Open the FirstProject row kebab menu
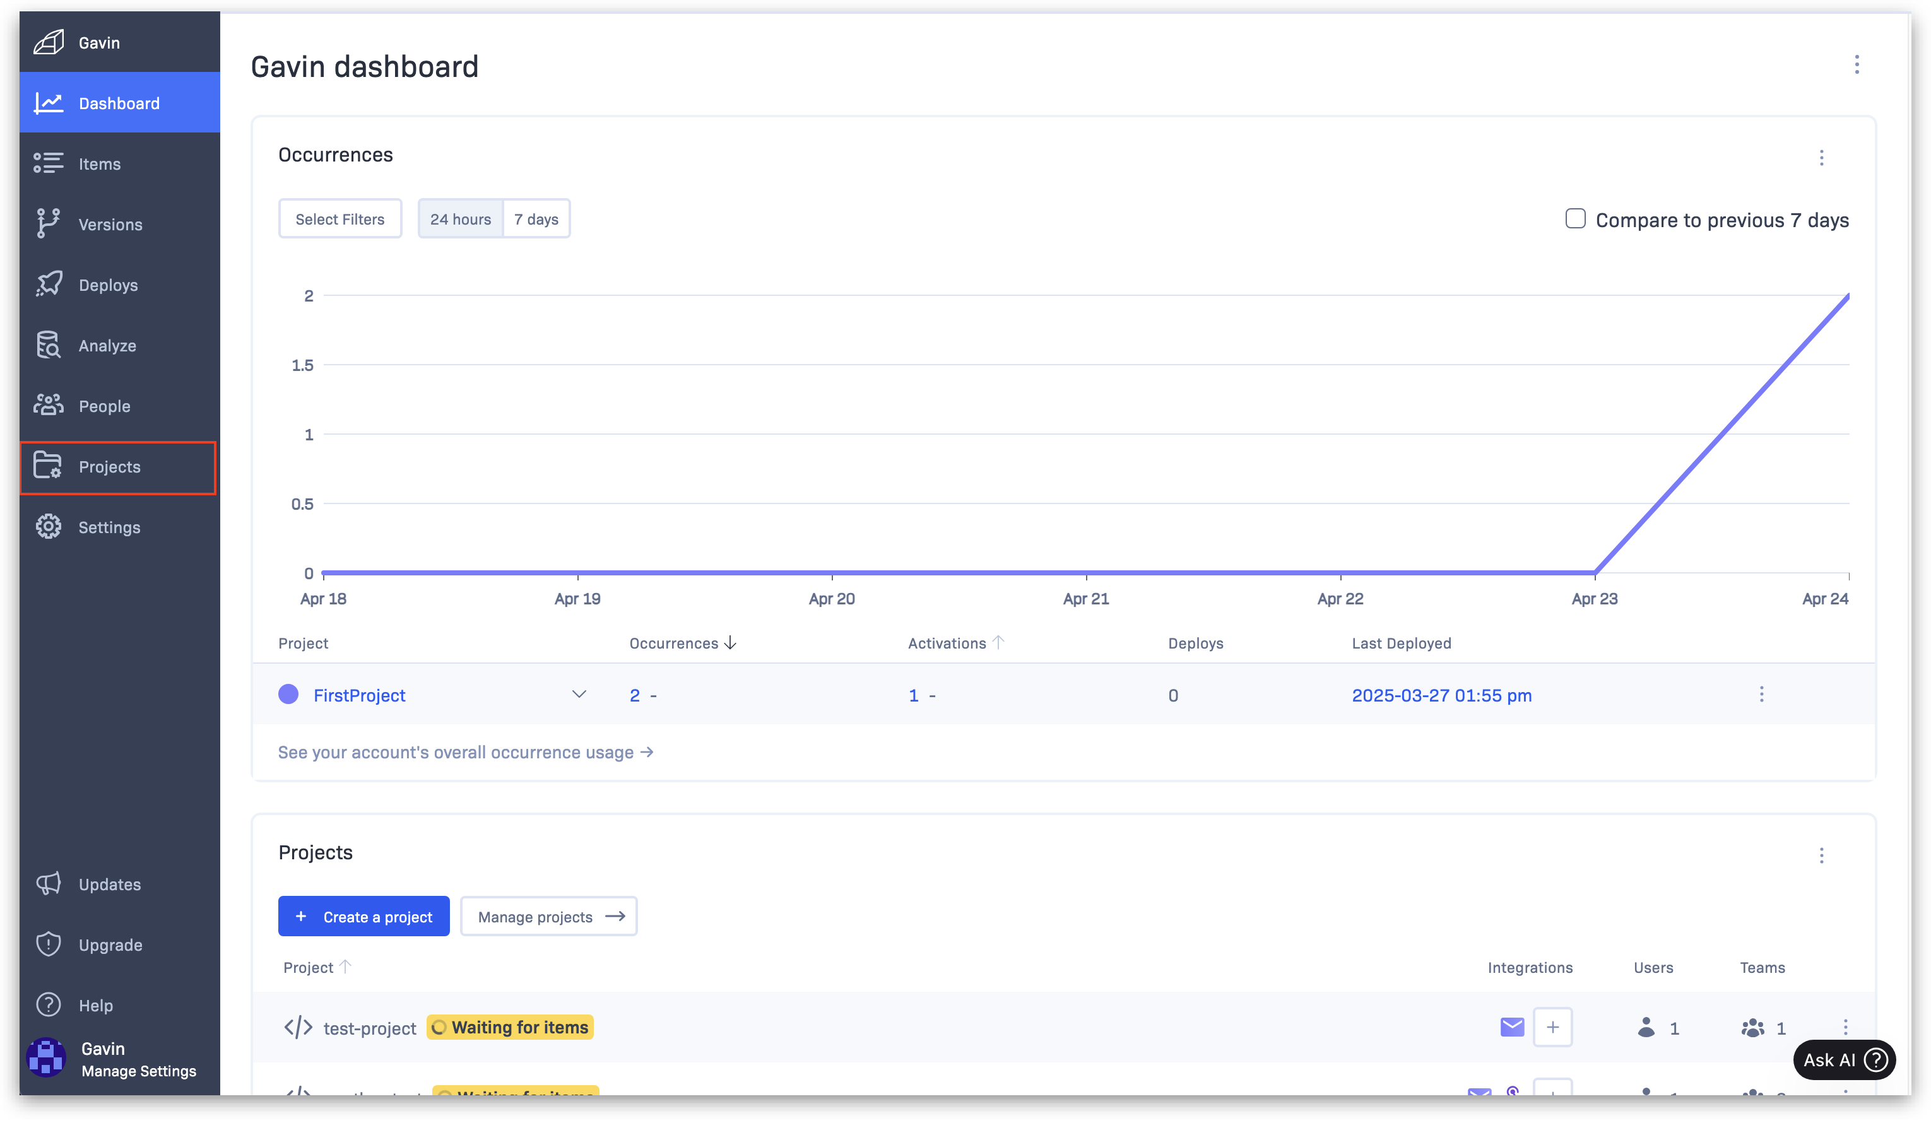The width and height of the screenshot is (1931, 1123). pyautogui.click(x=1761, y=694)
